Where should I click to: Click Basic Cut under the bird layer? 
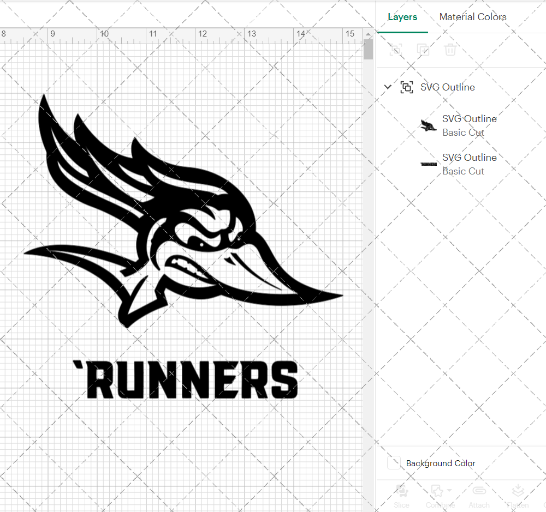pyautogui.click(x=463, y=132)
